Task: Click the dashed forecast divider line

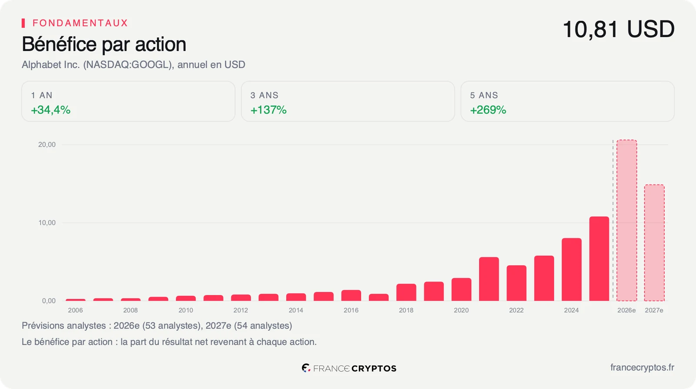Action: (x=613, y=220)
